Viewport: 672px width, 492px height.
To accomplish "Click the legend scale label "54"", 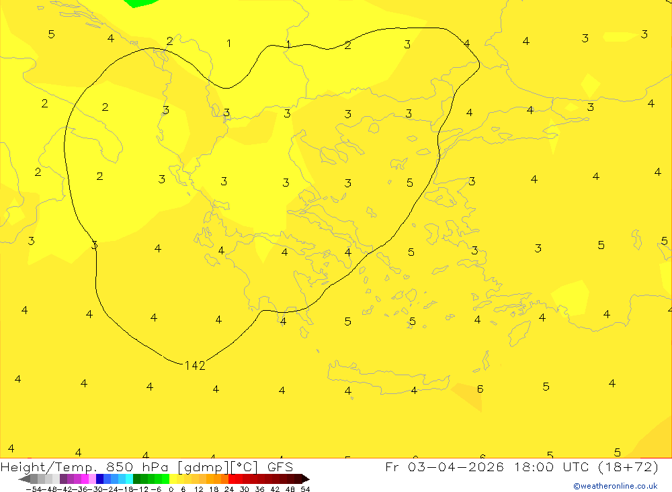I will click(x=305, y=489).
